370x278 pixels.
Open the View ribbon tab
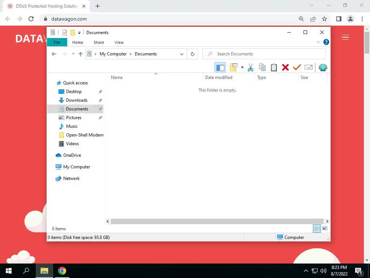pyautogui.click(x=119, y=42)
